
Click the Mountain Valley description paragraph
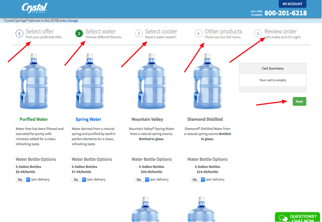click(x=152, y=134)
